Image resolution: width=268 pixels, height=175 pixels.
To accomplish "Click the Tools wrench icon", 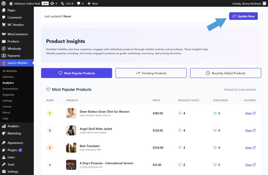I will coord(4,164).
